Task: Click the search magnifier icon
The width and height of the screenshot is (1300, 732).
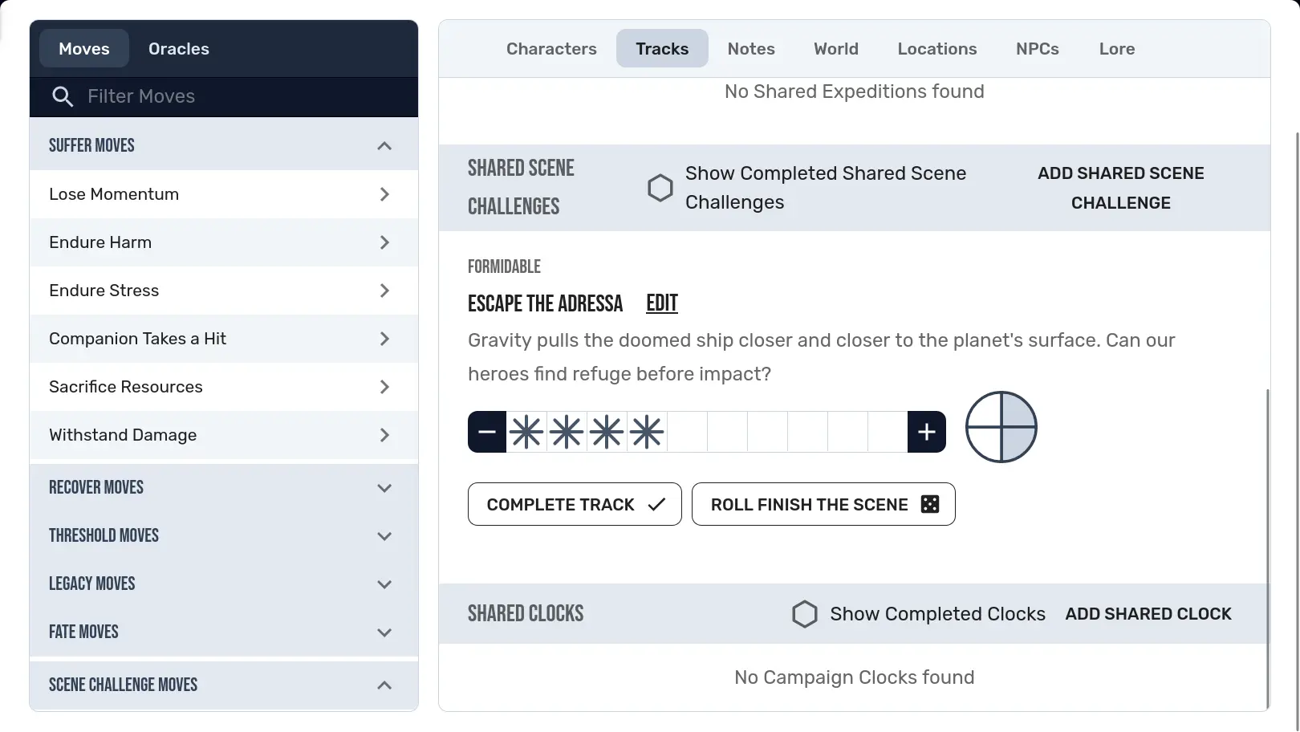Action: click(63, 97)
